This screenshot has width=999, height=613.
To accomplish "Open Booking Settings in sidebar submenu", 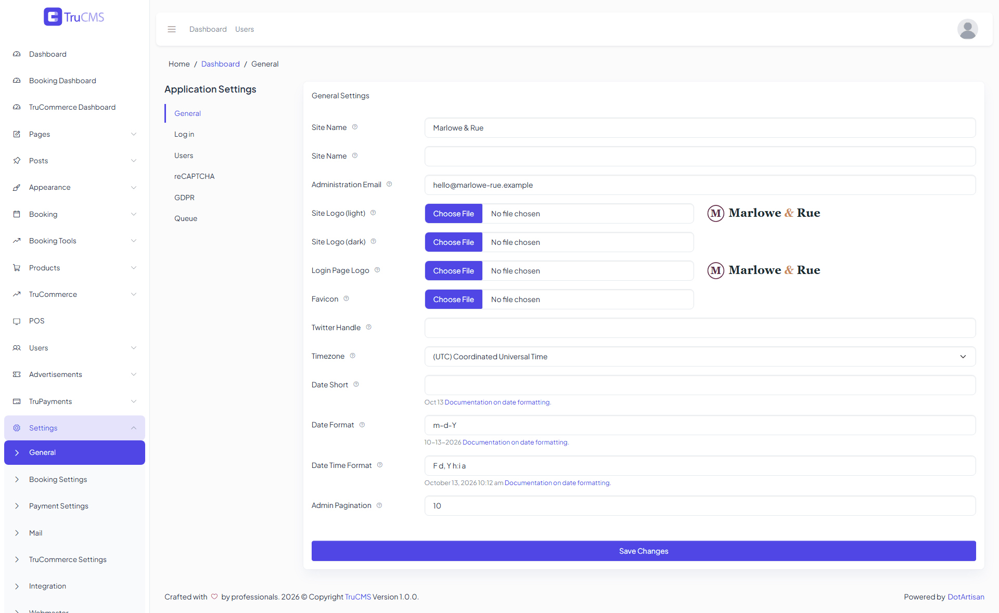I will (74, 479).
